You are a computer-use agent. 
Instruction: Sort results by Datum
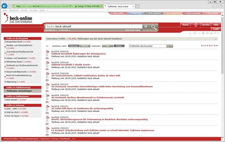pyautogui.click(x=85, y=46)
